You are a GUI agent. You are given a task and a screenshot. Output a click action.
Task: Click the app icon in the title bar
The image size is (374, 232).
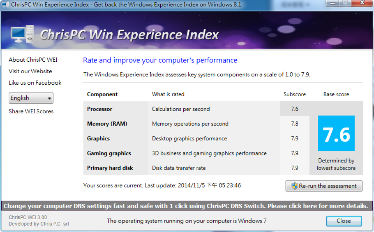[5, 4]
